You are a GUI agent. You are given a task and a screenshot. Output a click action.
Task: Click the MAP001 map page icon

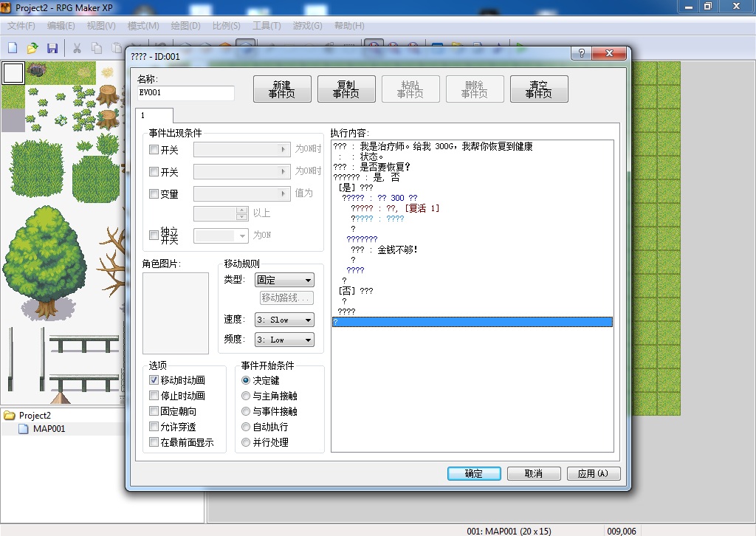(24, 428)
